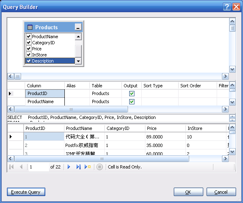Screen dimensions: 243x203
Task: Click Output header in grid pane
Action: (132, 86)
